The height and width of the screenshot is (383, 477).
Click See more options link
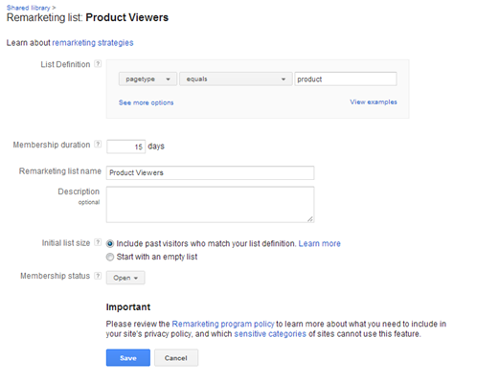(146, 102)
